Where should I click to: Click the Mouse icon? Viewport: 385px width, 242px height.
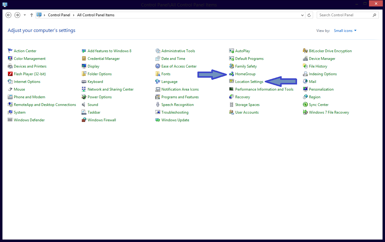coord(10,89)
